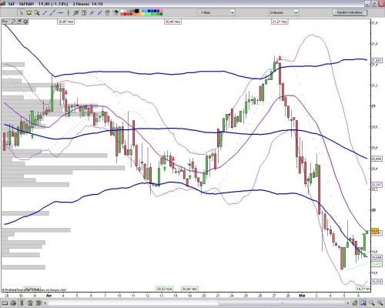Click the last icon in Prix panel header
385x308 pixels.
[25, 22]
